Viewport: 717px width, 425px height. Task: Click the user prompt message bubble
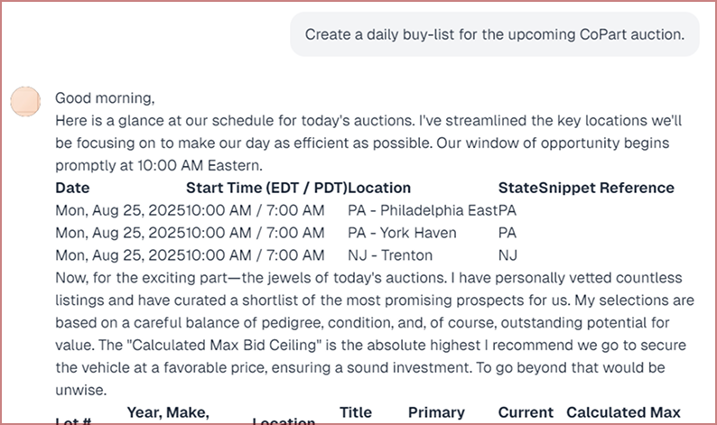point(494,35)
